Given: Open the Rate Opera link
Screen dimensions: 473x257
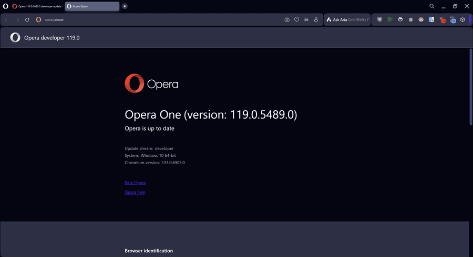Looking at the screenshot, I should click(135, 183).
